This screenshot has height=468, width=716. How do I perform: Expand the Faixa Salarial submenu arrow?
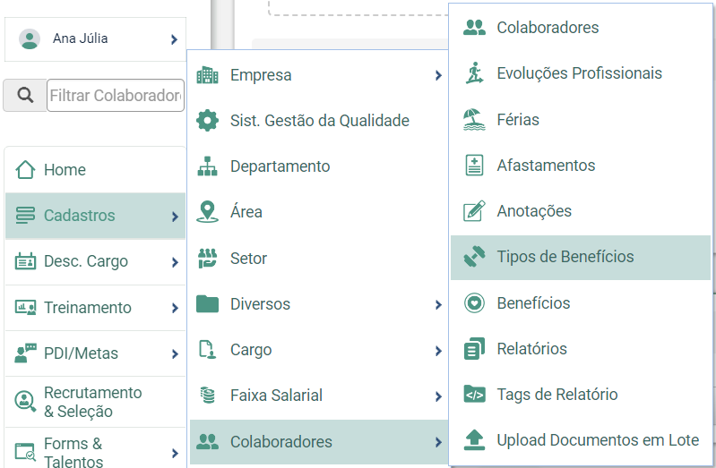pos(438,396)
